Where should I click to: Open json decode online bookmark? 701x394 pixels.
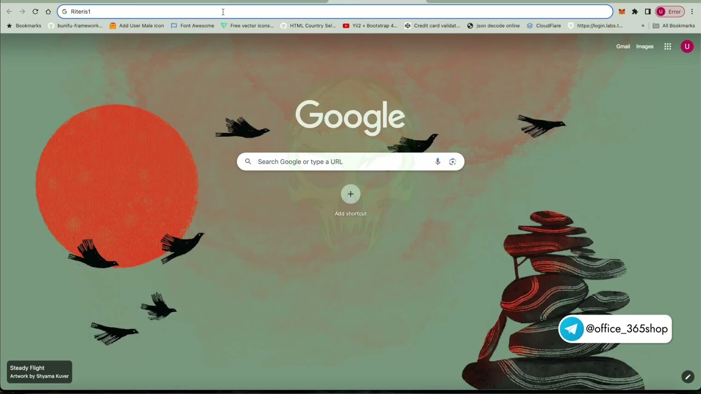493,26
